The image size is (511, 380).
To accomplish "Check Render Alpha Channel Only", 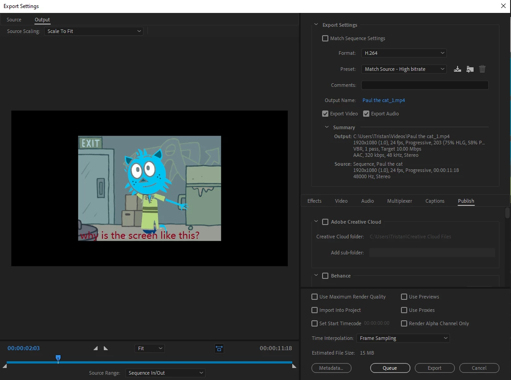I will click(x=404, y=323).
